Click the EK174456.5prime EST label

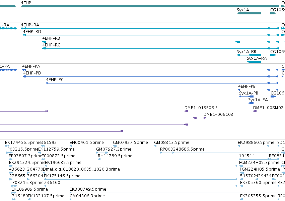(x=23, y=143)
